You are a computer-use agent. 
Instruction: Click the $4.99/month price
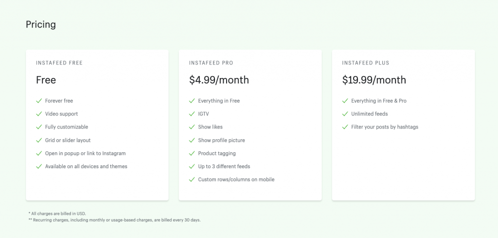pyautogui.click(x=219, y=80)
